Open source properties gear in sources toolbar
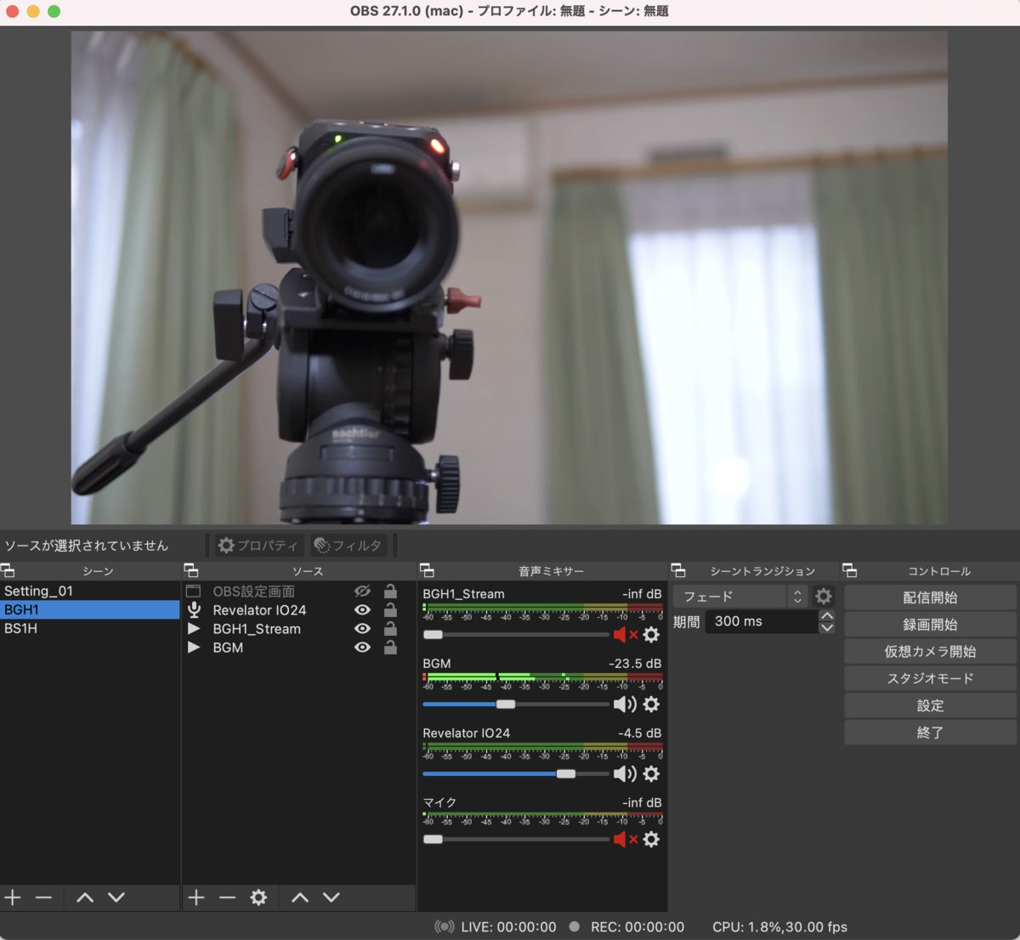The image size is (1020, 940). 258,898
